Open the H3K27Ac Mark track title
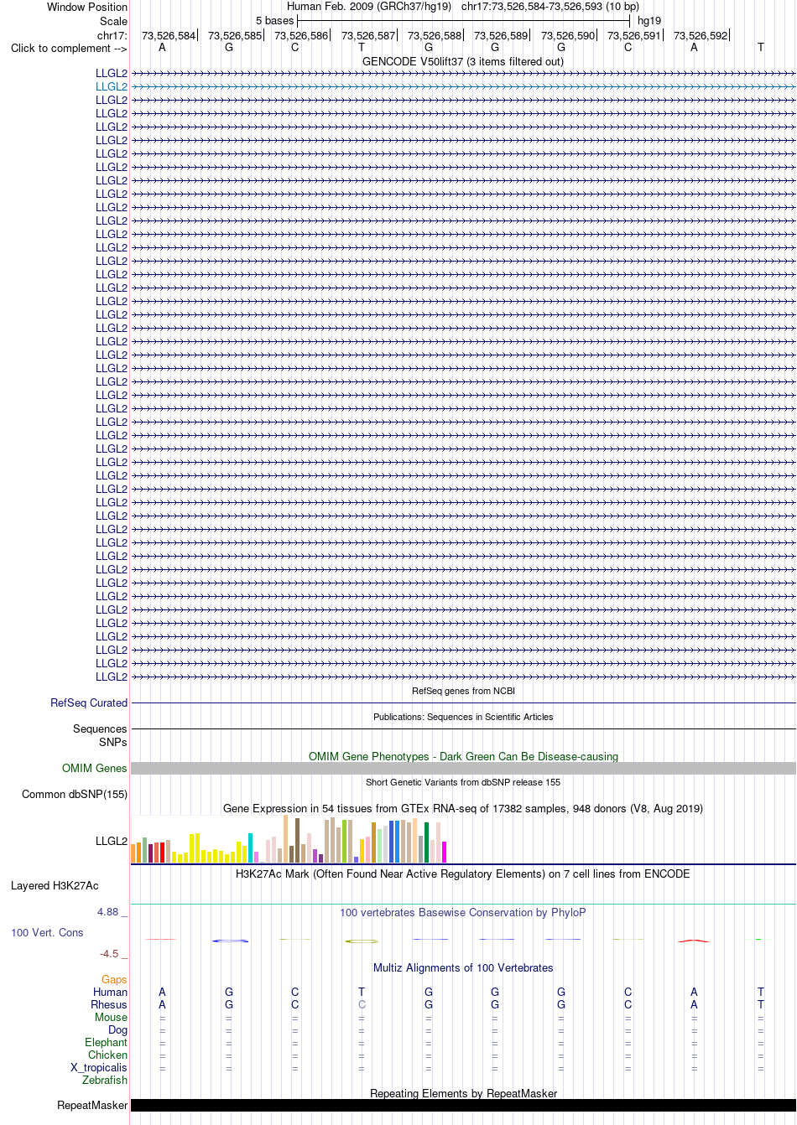The height and width of the screenshot is (1125, 797). 463,874
